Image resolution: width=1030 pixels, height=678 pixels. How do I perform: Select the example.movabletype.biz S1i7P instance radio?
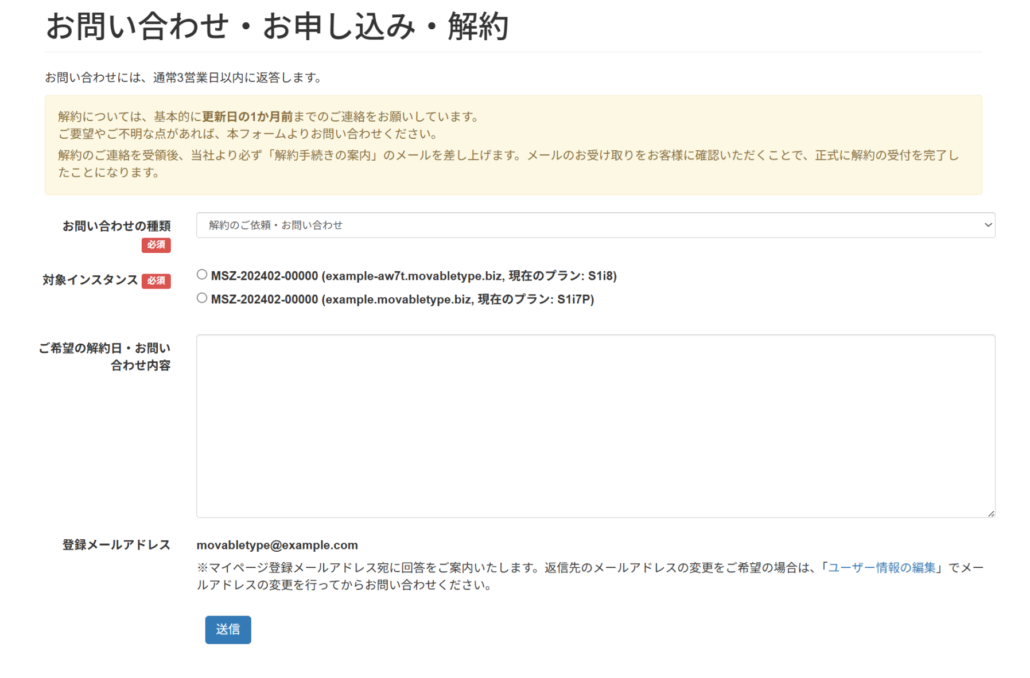coord(202,298)
